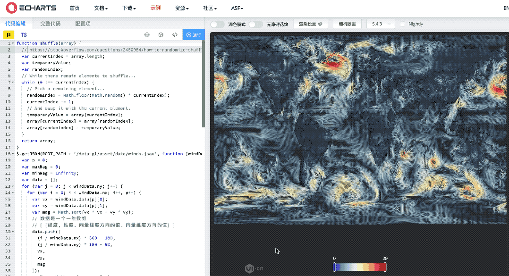Open 渲染设置 render settings button
The width and height of the screenshot is (509, 276).
pyautogui.click(x=310, y=24)
